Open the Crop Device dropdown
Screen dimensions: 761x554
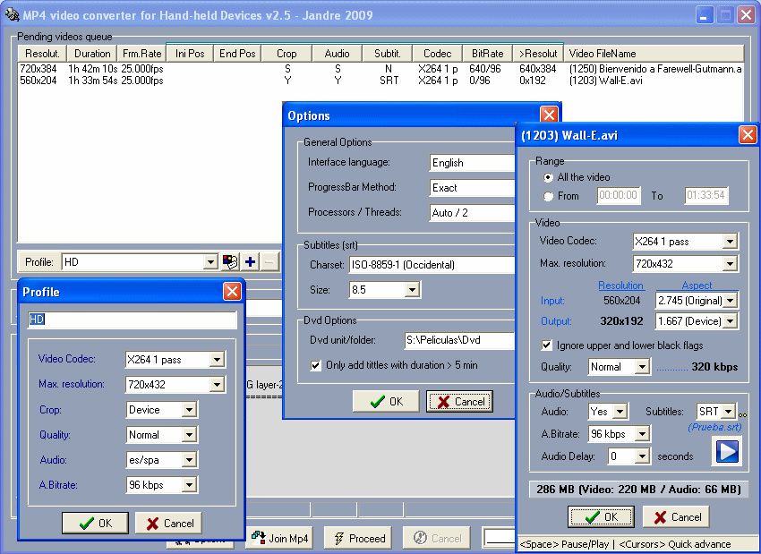(x=189, y=410)
